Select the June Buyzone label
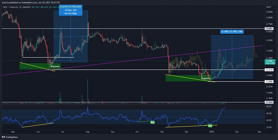 point(55,67)
